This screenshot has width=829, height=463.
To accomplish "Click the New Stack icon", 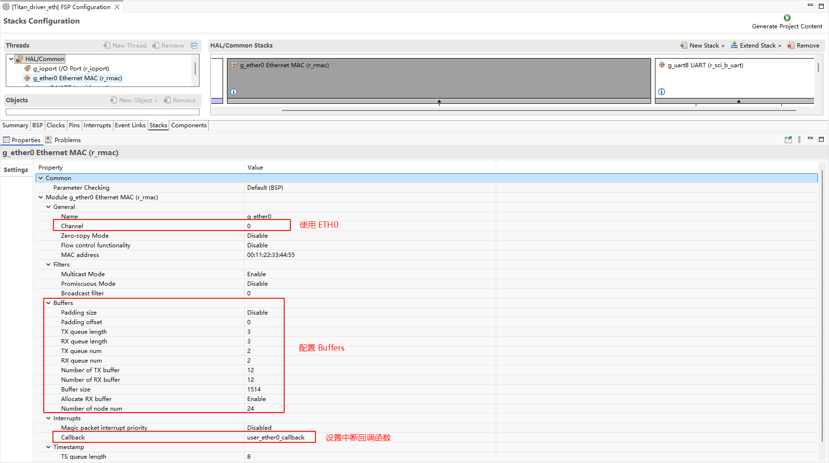I will 683,46.
